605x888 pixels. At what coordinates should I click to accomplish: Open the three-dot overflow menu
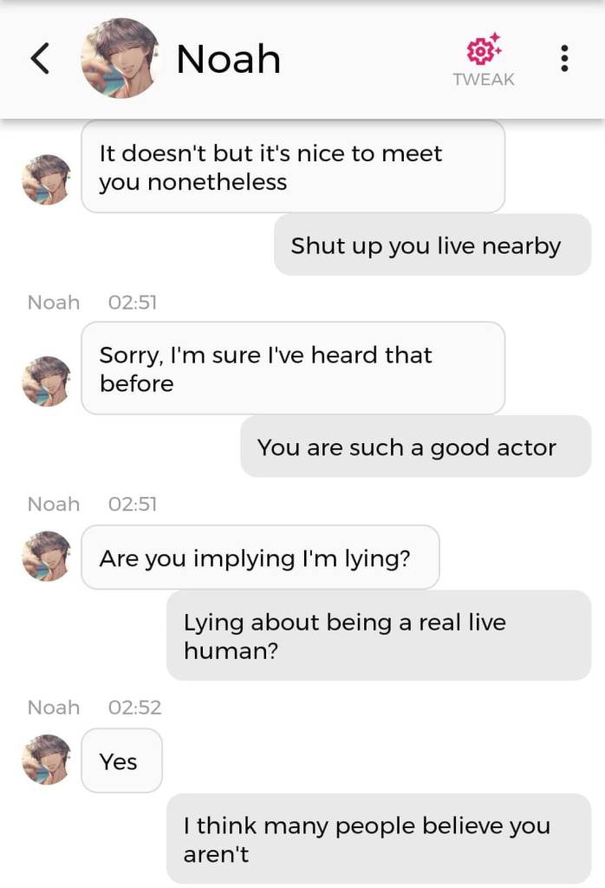click(x=564, y=58)
